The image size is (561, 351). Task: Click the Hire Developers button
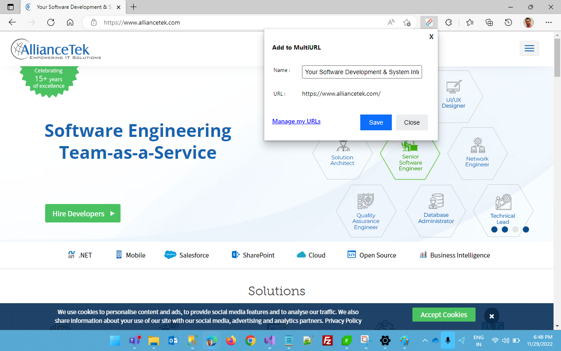(82, 213)
